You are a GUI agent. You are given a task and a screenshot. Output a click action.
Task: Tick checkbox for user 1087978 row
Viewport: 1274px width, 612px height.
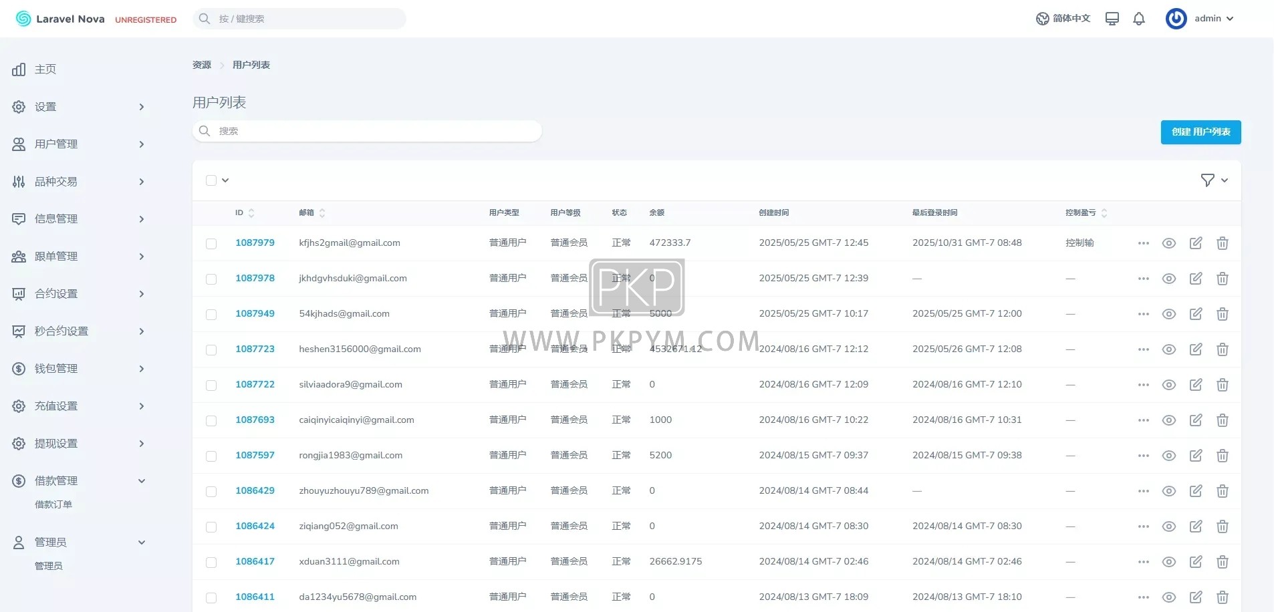pyautogui.click(x=211, y=279)
